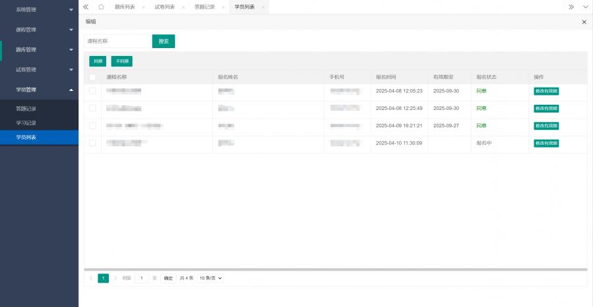The width and height of the screenshot is (593, 307).
Task: Expand the 系统管理 sidebar menu
Action: tap(39, 10)
